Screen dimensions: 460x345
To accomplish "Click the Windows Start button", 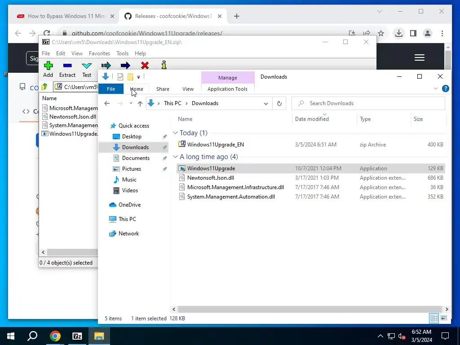I will click(x=11, y=336).
